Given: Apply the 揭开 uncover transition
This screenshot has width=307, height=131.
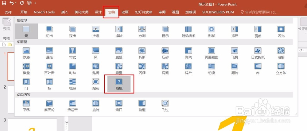Looking at the screenshot, I should 235,31.
